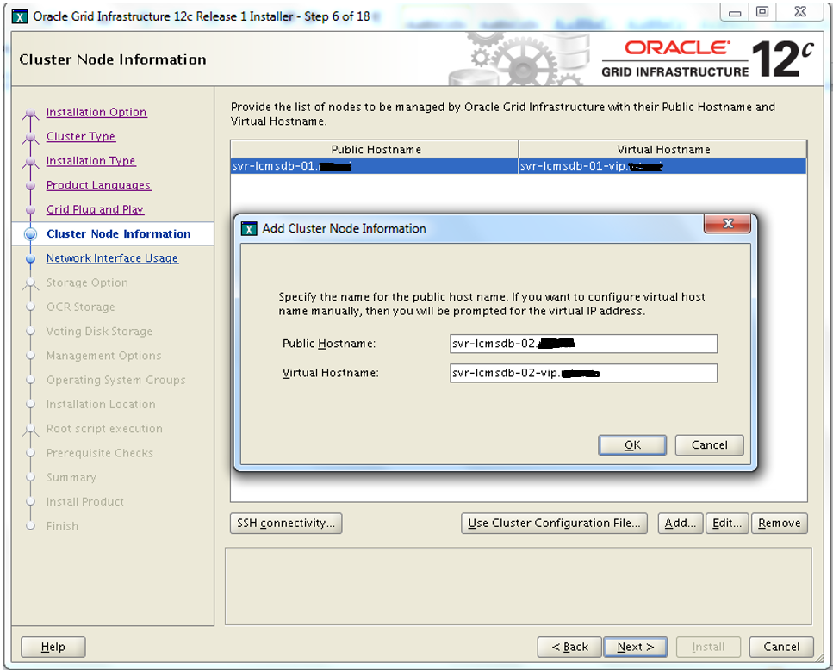
Task: Click the Add... button
Action: tap(680, 523)
